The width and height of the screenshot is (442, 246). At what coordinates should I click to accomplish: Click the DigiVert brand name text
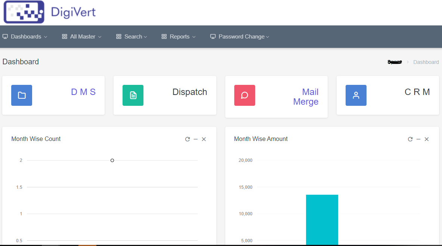(x=73, y=12)
